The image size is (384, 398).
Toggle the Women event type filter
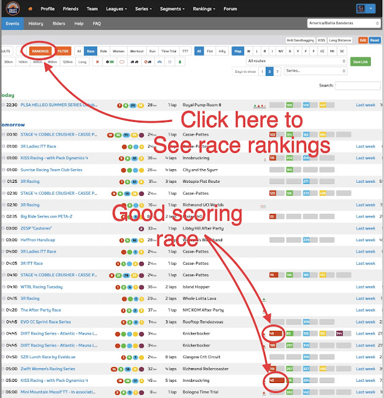(119, 51)
